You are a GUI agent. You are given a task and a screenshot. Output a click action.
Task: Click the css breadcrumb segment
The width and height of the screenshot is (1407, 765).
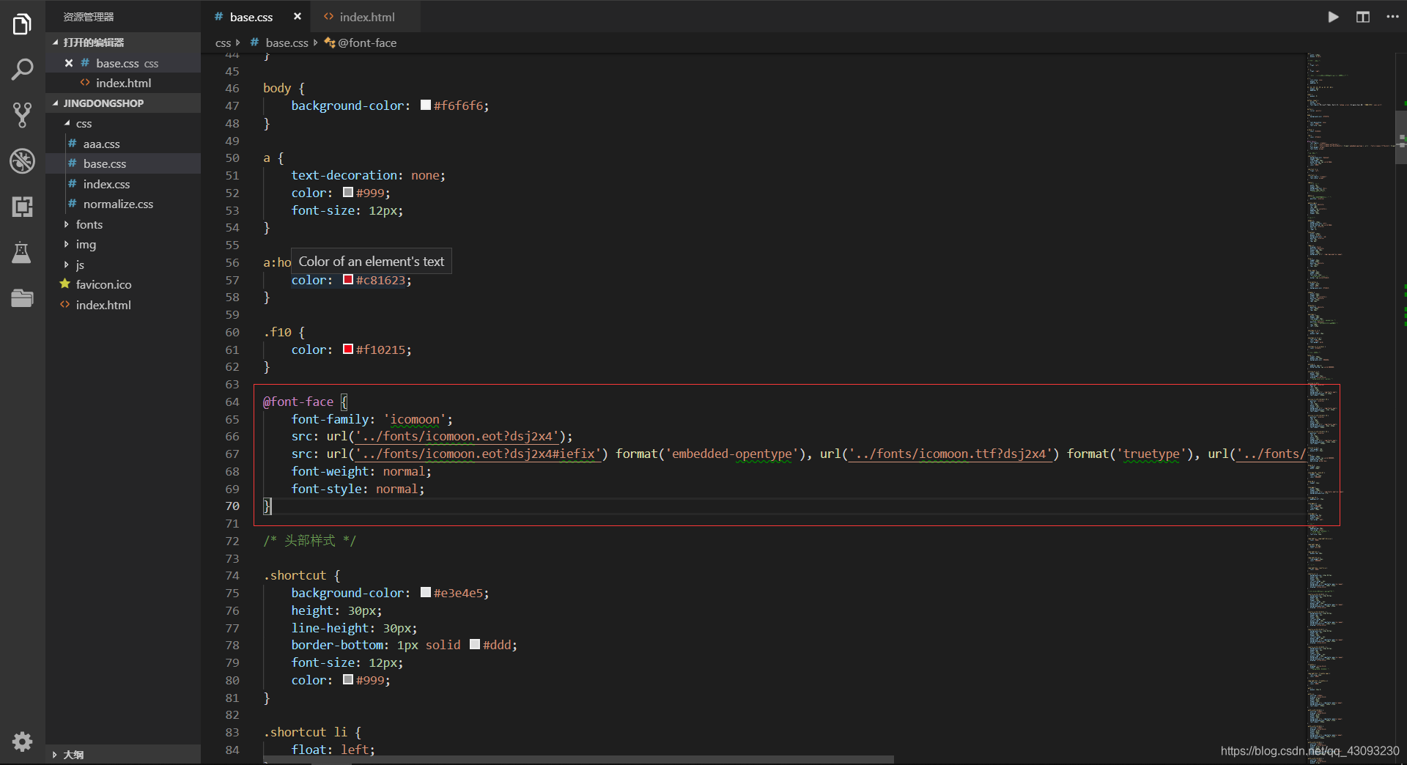click(x=223, y=42)
